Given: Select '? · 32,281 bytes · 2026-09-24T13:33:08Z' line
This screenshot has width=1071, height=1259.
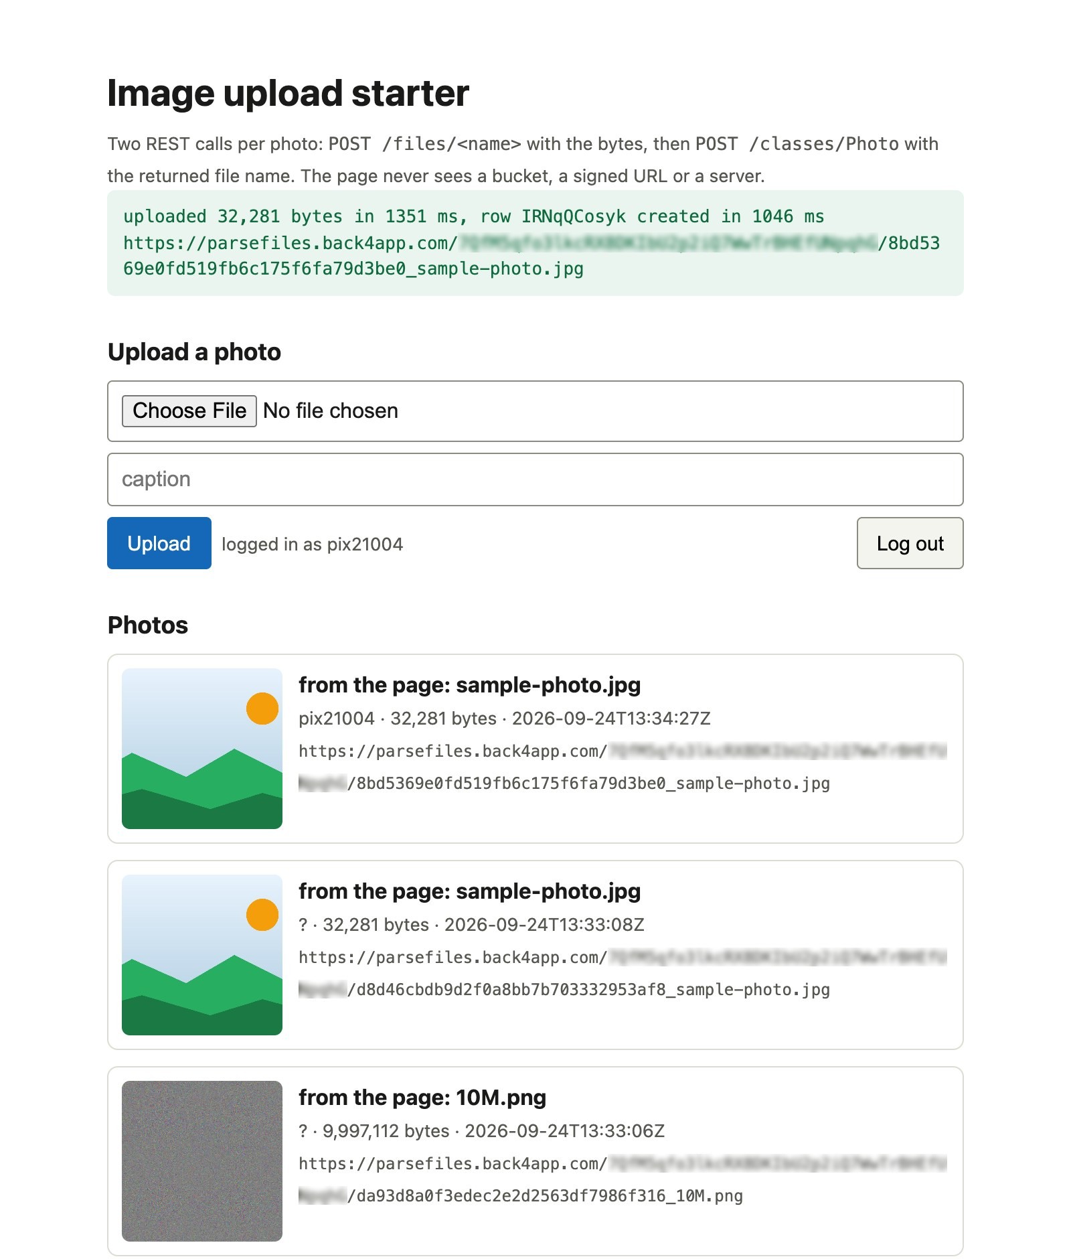Looking at the screenshot, I should (x=471, y=925).
